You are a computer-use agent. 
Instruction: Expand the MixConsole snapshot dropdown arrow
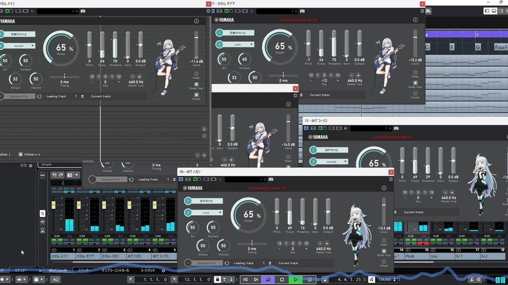(x=77, y=175)
